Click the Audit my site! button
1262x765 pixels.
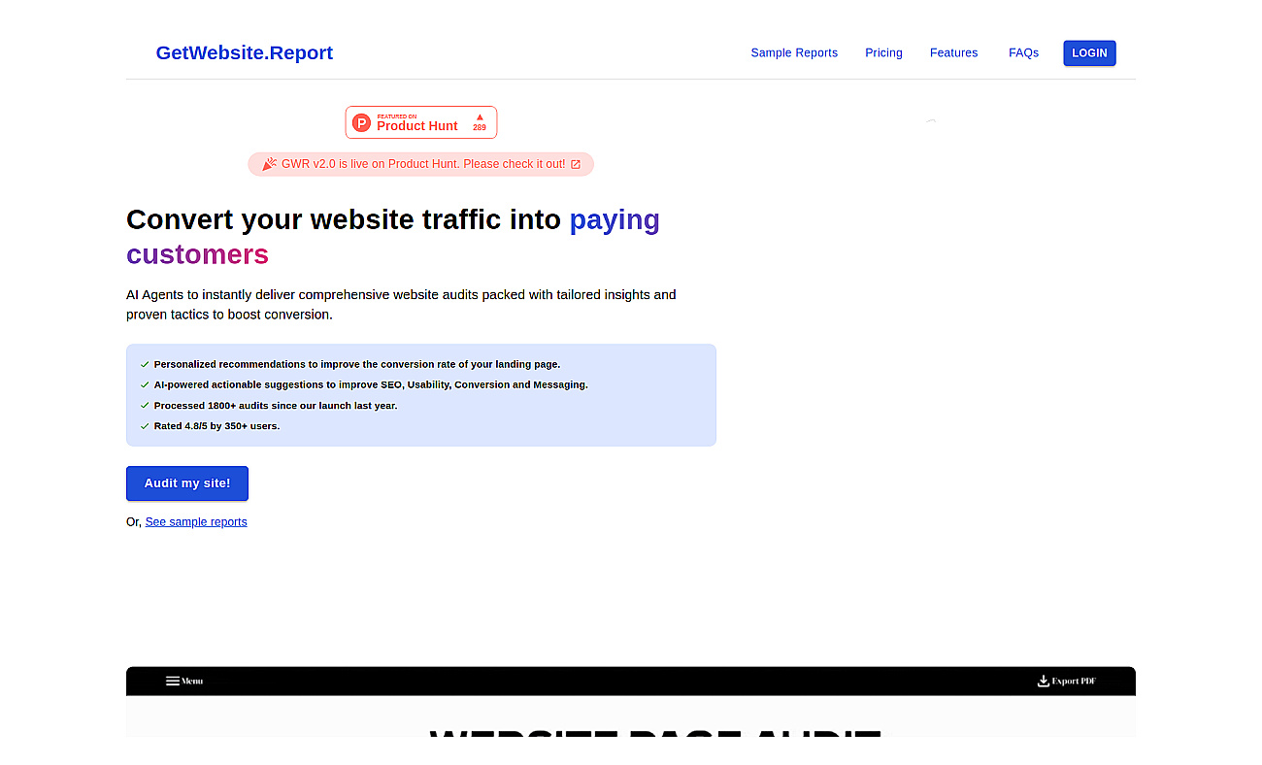187,483
